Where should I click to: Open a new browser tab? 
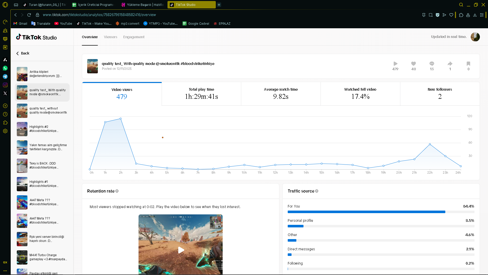219,5
